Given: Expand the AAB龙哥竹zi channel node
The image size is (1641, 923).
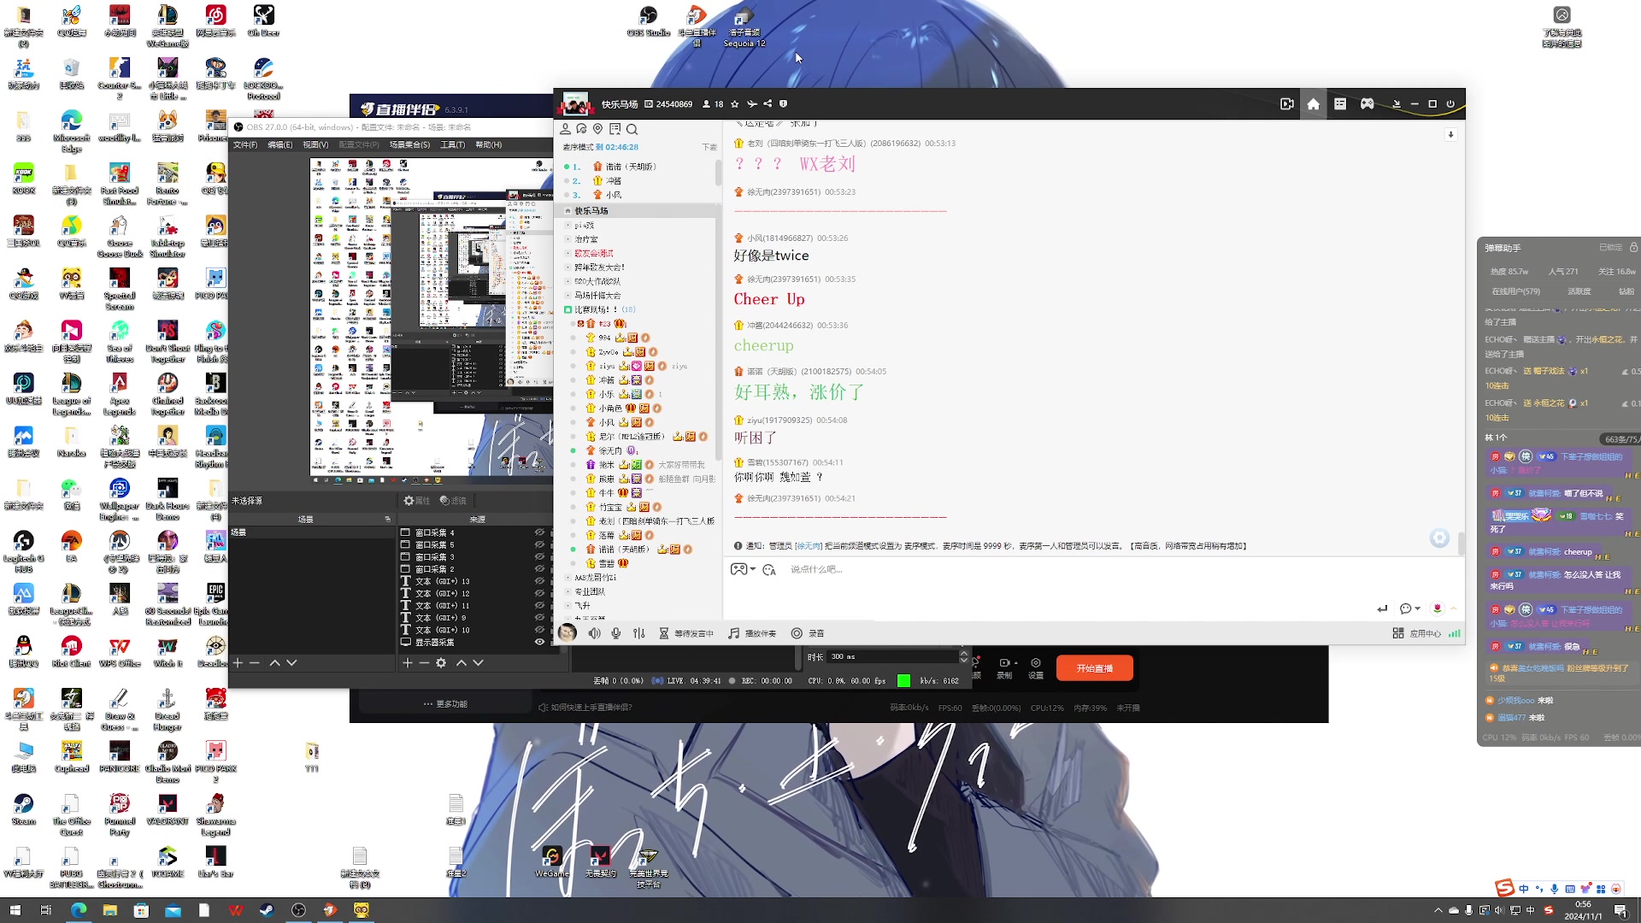Looking at the screenshot, I should pos(568,578).
